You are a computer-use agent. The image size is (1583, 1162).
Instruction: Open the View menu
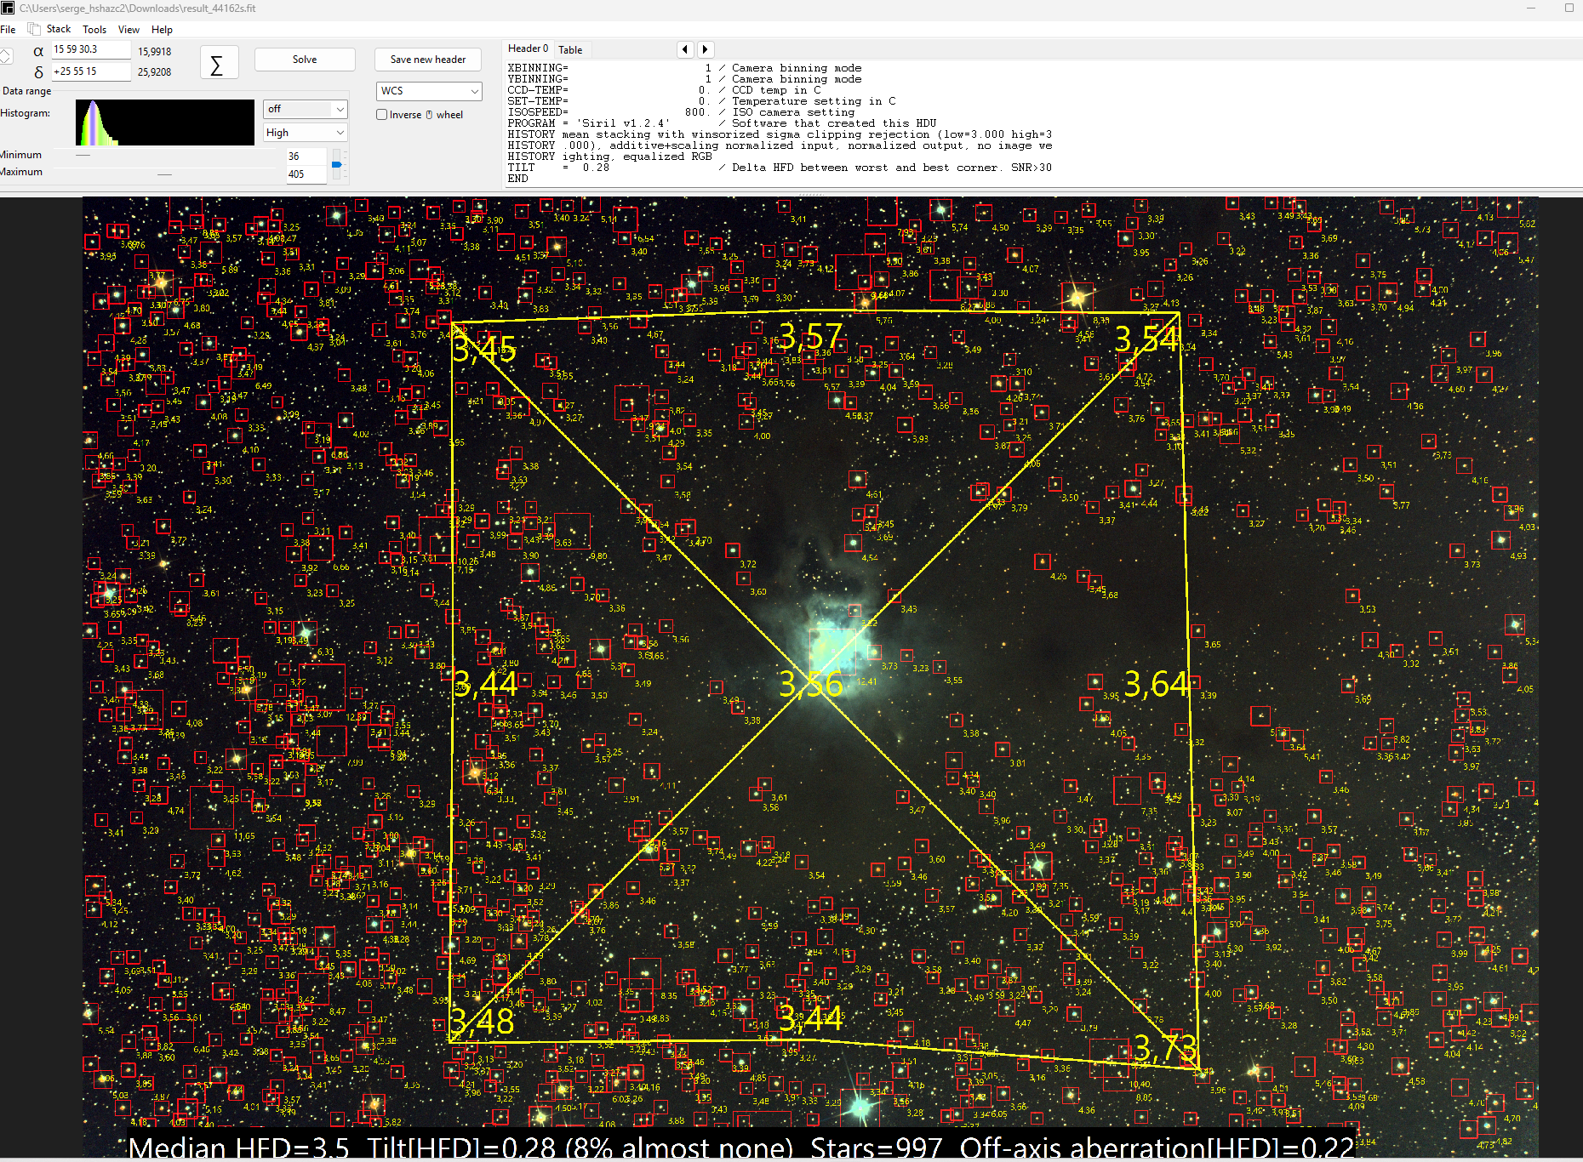pyautogui.click(x=129, y=29)
